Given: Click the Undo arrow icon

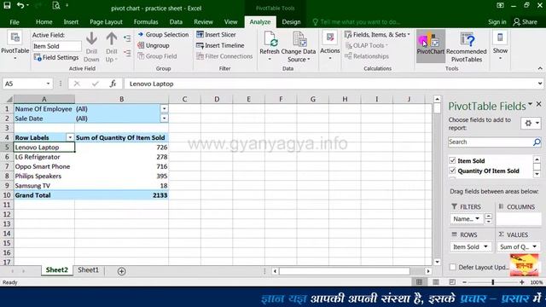Looking at the screenshot, I should pyautogui.click(x=20, y=5).
